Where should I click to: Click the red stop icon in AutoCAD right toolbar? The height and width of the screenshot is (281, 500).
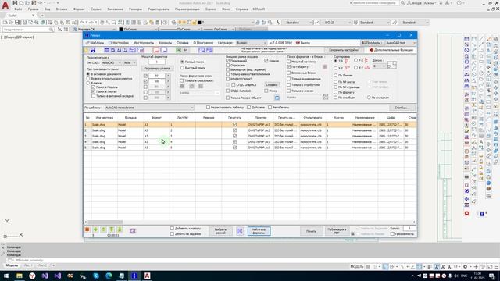467,213
